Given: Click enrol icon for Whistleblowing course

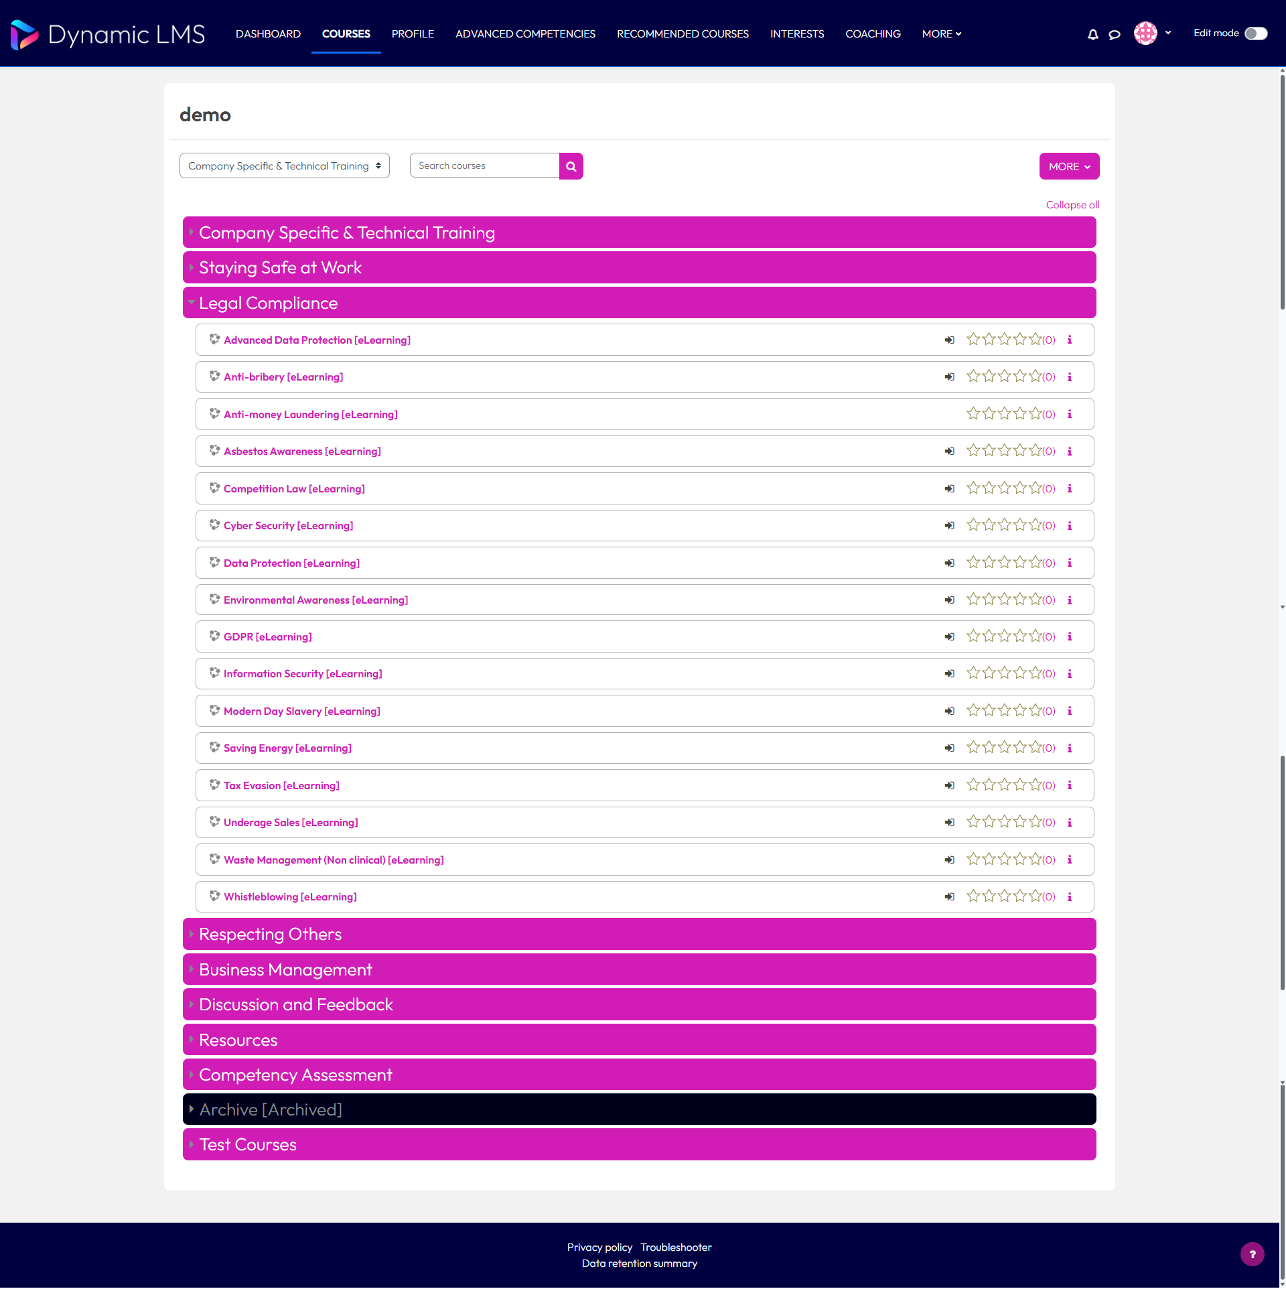Looking at the screenshot, I should coord(949,896).
